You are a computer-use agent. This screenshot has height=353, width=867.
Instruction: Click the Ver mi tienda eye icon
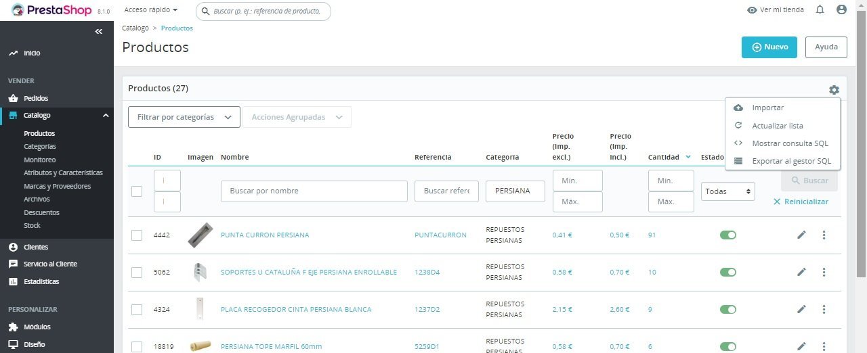coord(752,10)
